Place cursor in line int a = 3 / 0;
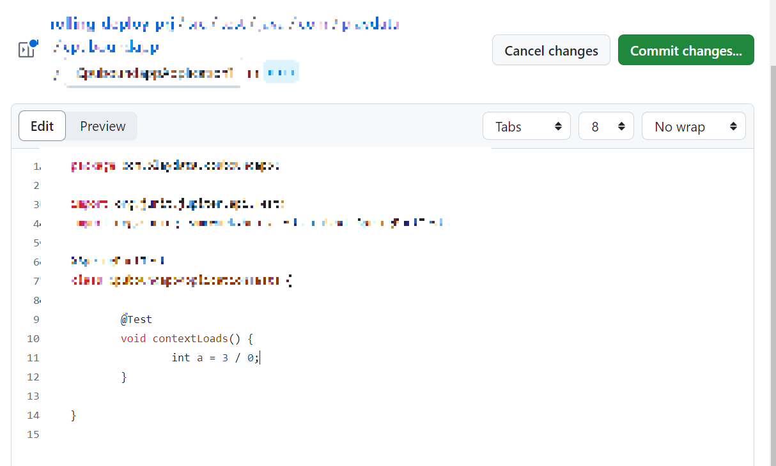 point(215,357)
